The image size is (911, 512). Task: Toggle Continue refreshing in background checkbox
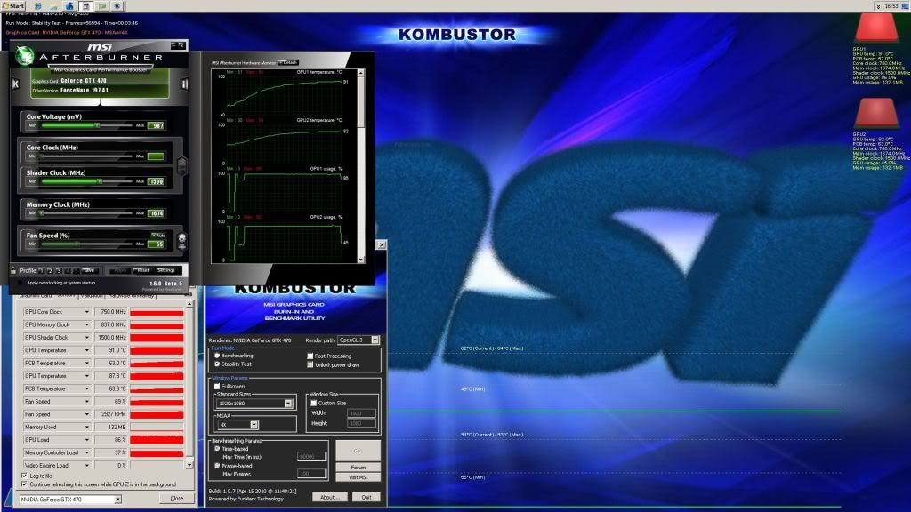24,484
